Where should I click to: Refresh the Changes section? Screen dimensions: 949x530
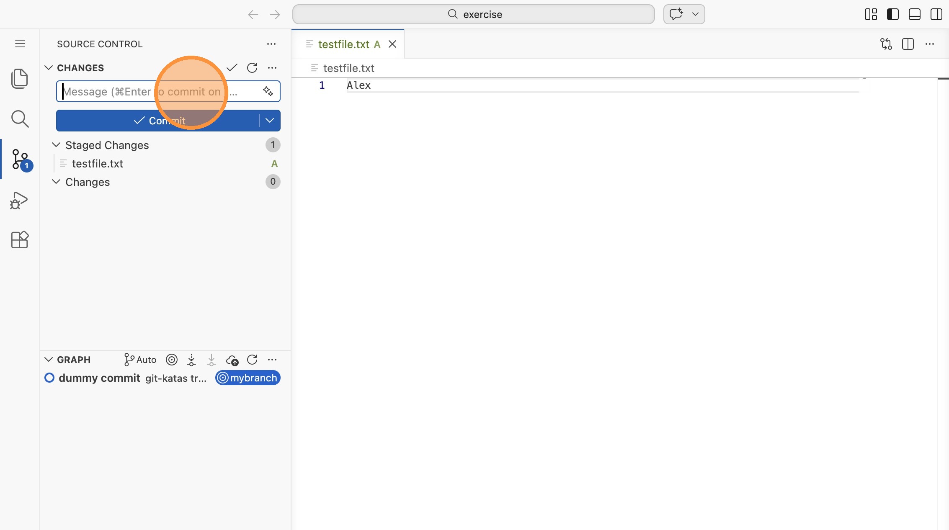[x=252, y=68]
